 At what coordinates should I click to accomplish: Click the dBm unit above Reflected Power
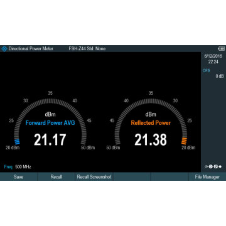pyautogui.click(x=151, y=114)
